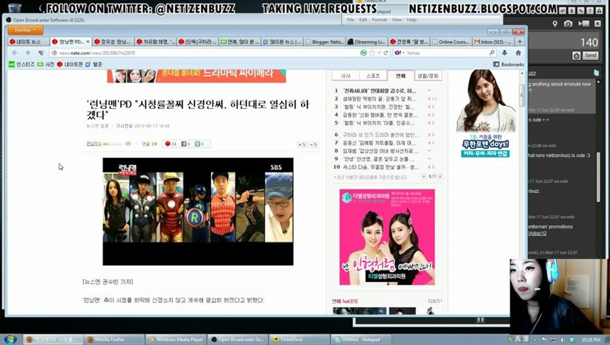The height and width of the screenshot is (345, 610).
Task: Open 사전 bookmark
Action: pyautogui.click(x=46, y=64)
